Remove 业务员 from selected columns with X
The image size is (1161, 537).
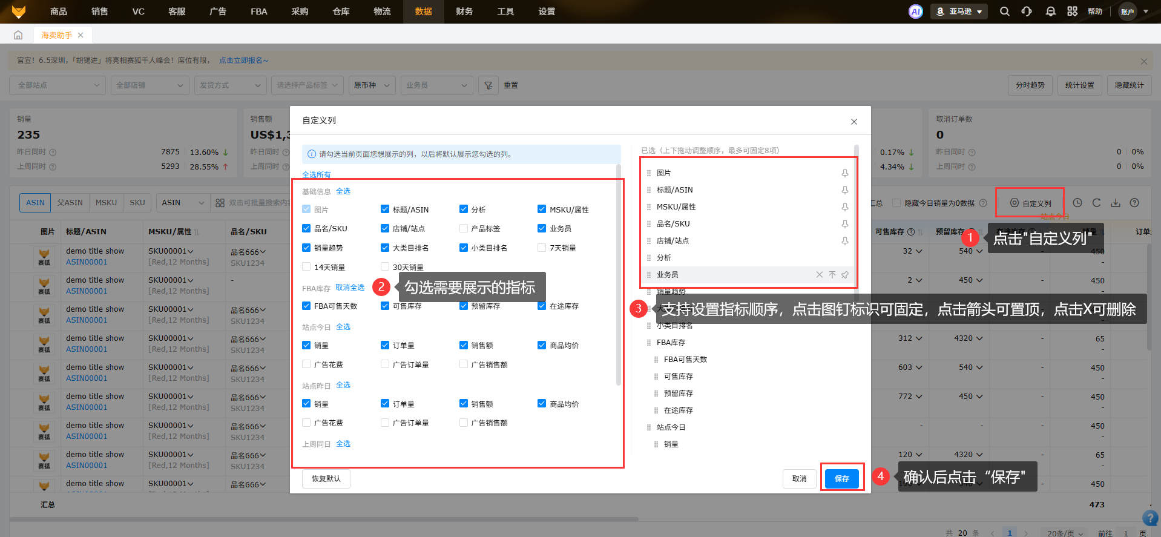(x=819, y=275)
